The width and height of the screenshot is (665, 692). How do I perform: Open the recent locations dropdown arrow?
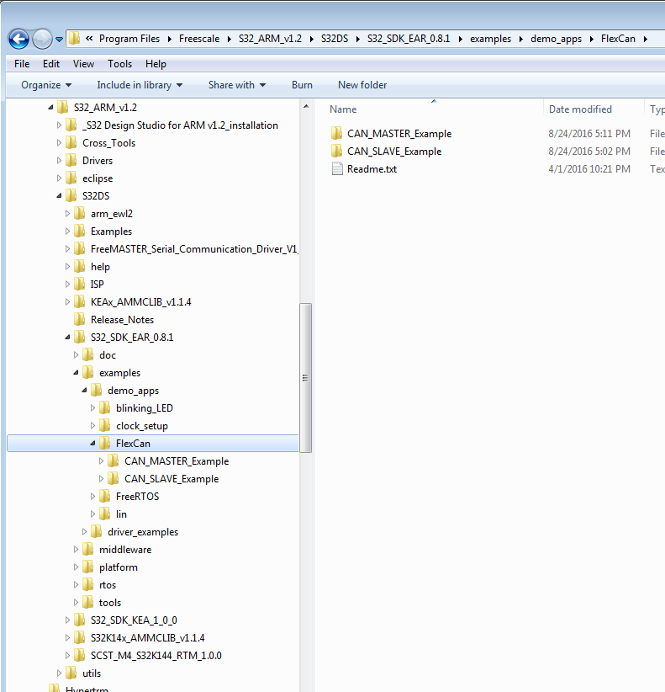[x=59, y=40]
